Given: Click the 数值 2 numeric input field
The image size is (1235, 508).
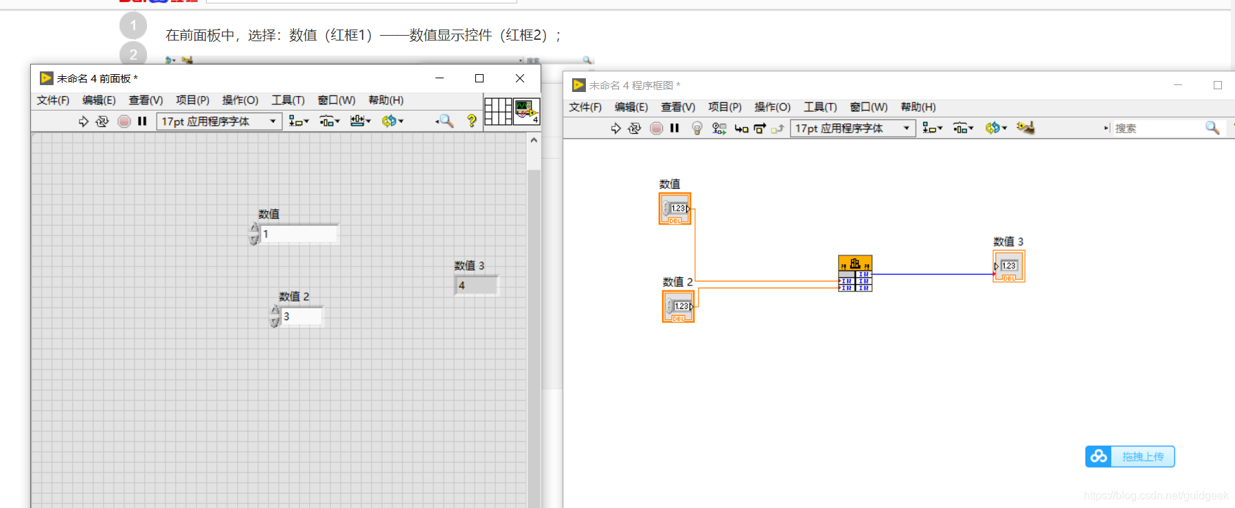Looking at the screenshot, I should click(x=302, y=316).
